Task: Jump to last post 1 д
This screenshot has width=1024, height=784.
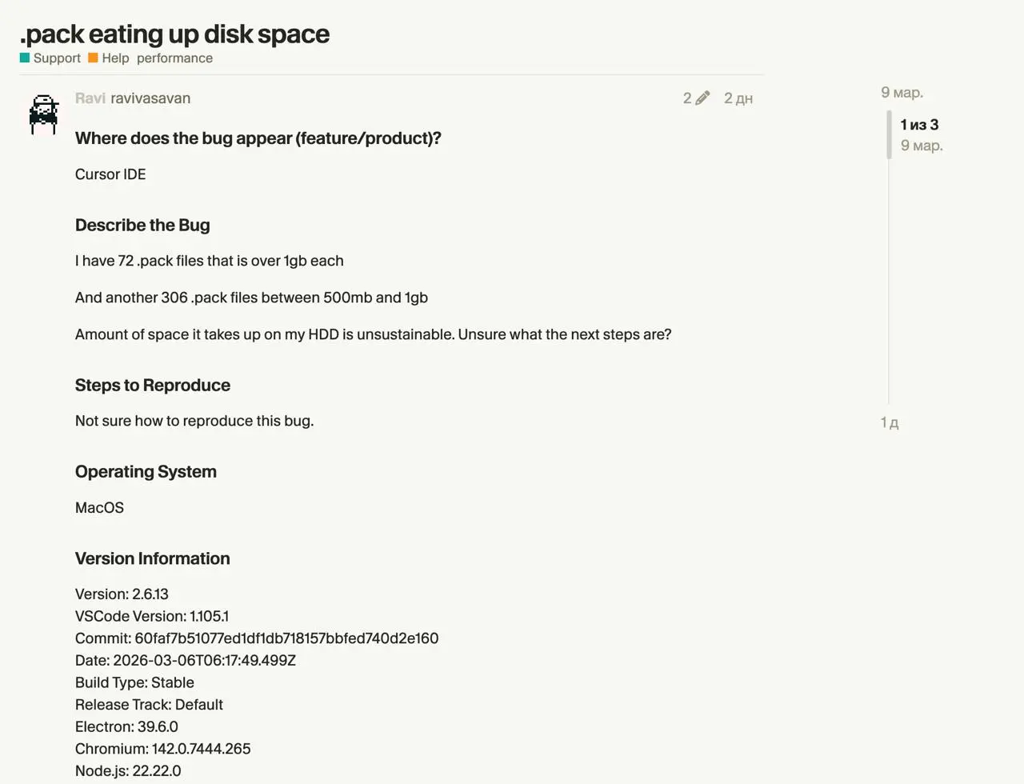Action: (x=890, y=422)
